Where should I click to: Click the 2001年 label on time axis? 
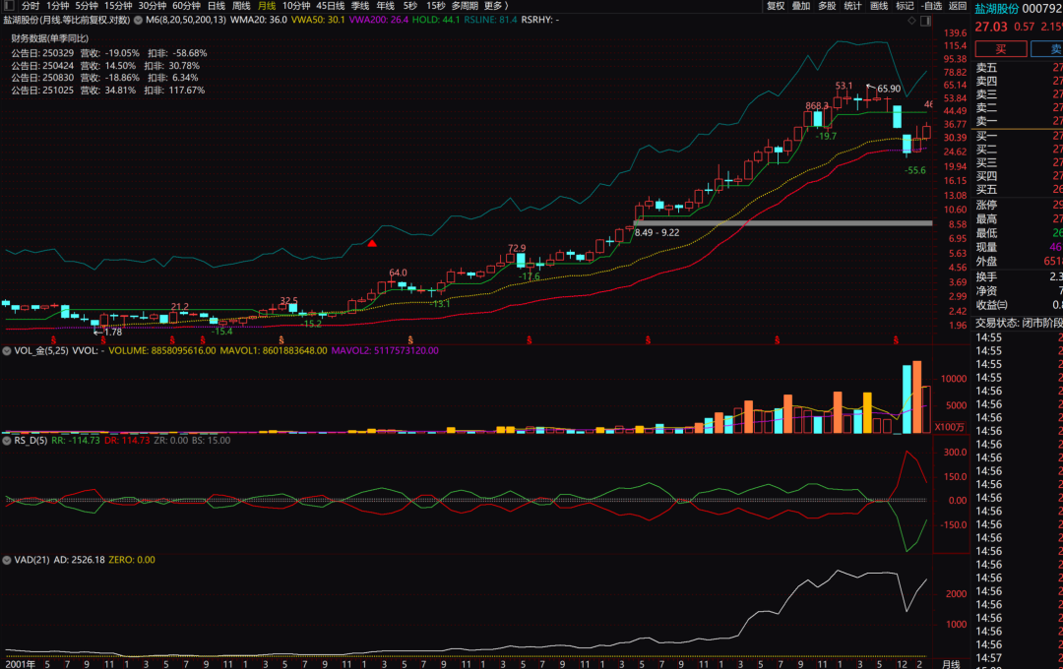21,664
